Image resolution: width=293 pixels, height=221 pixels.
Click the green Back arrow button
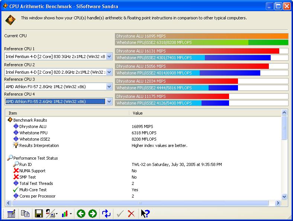pos(81,214)
